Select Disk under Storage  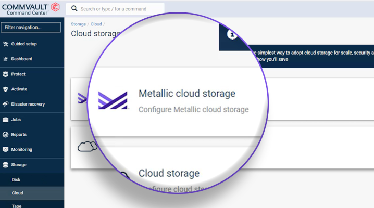(x=16, y=180)
